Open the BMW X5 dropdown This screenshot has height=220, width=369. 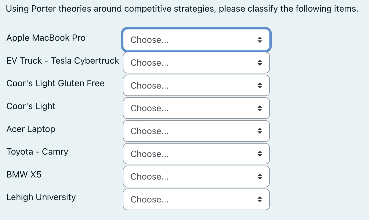(196, 177)
